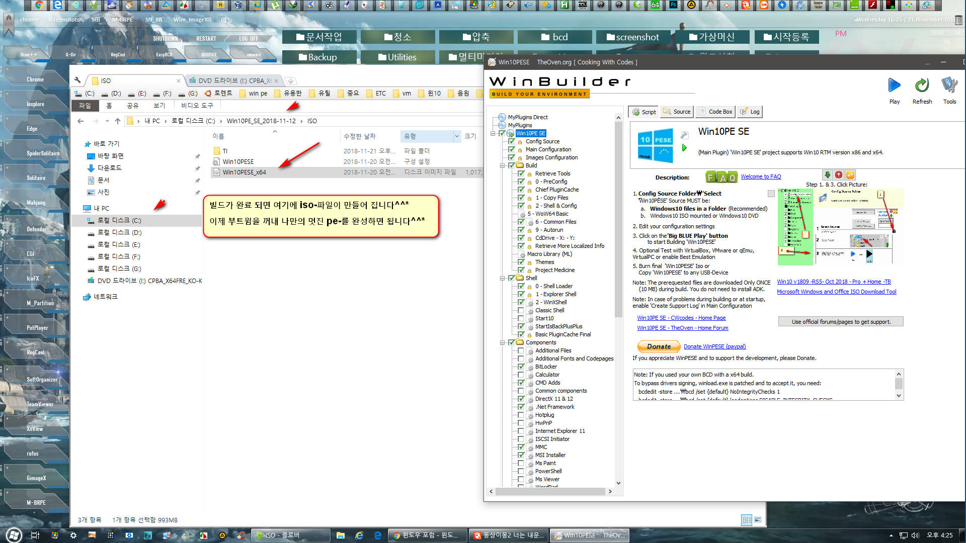Click the FAQ green blocks image
This screenshot has width=966, height=543.
[x=721, y=177]
